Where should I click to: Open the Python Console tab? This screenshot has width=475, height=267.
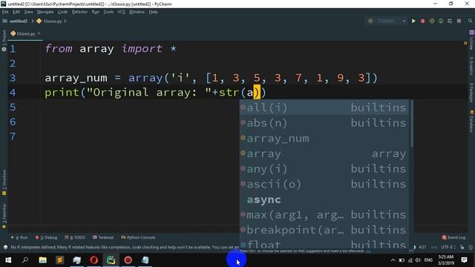pos(138,237)
